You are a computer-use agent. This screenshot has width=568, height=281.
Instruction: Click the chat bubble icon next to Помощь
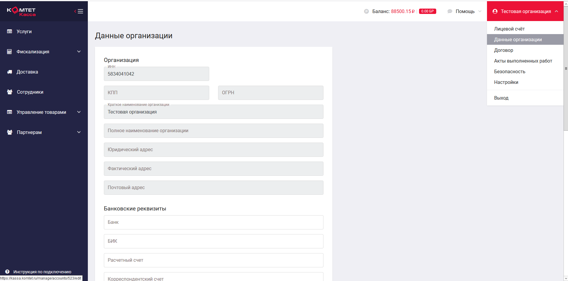click(x=450, y=11)
